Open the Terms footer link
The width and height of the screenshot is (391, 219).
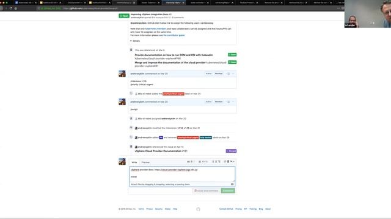click(141, 209)
